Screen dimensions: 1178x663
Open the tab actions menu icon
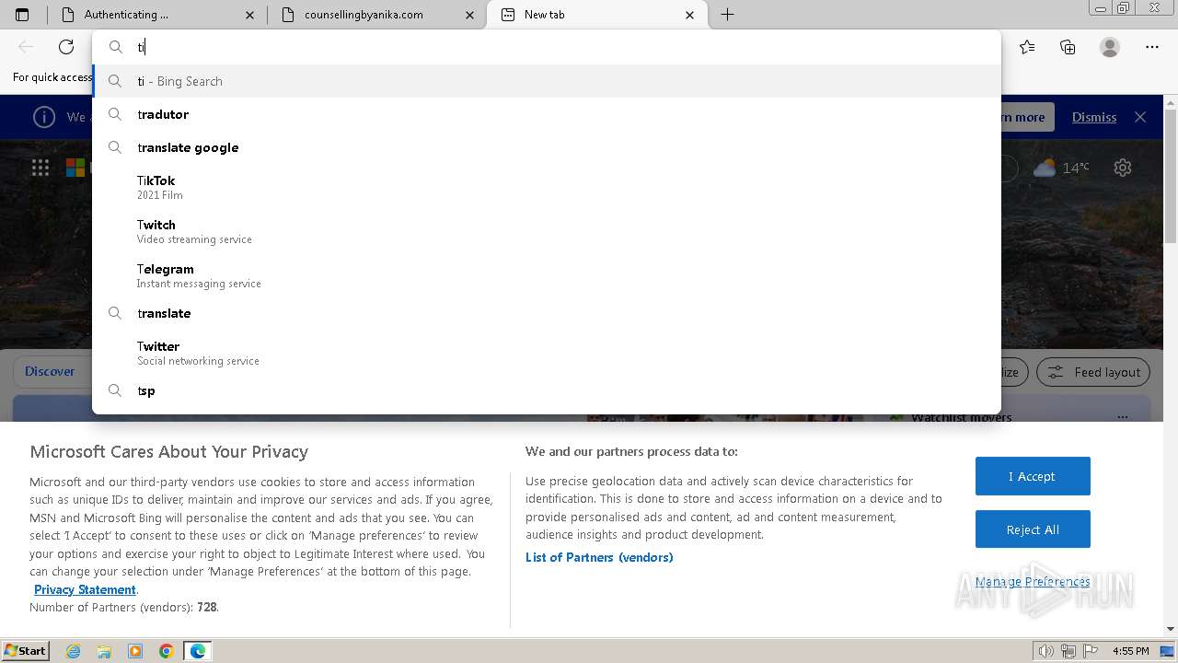pyautogui.click(x=22, y=15)
